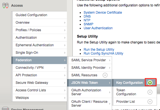The width and height of the screenshot is (160, 110).
Task: Click plus icon beside Provider List
Action: click(150, 102)
